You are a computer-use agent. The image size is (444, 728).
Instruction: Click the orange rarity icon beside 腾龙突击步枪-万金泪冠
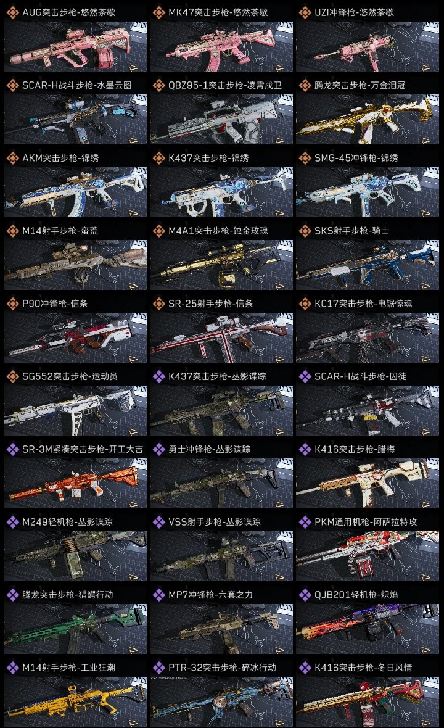click(x=305, y=85)
